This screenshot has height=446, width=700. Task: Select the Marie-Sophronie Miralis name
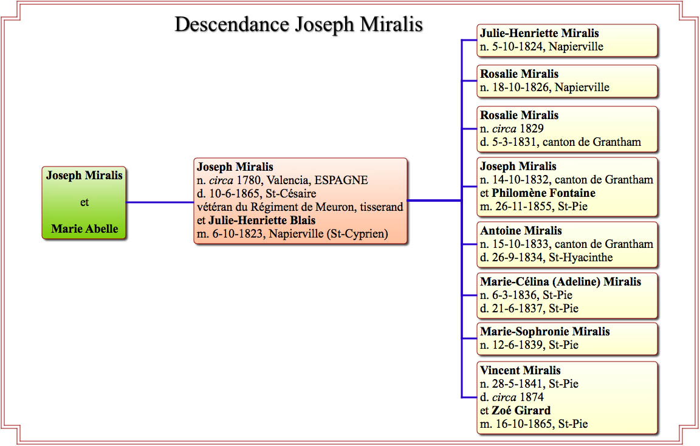tap(544, 332)
